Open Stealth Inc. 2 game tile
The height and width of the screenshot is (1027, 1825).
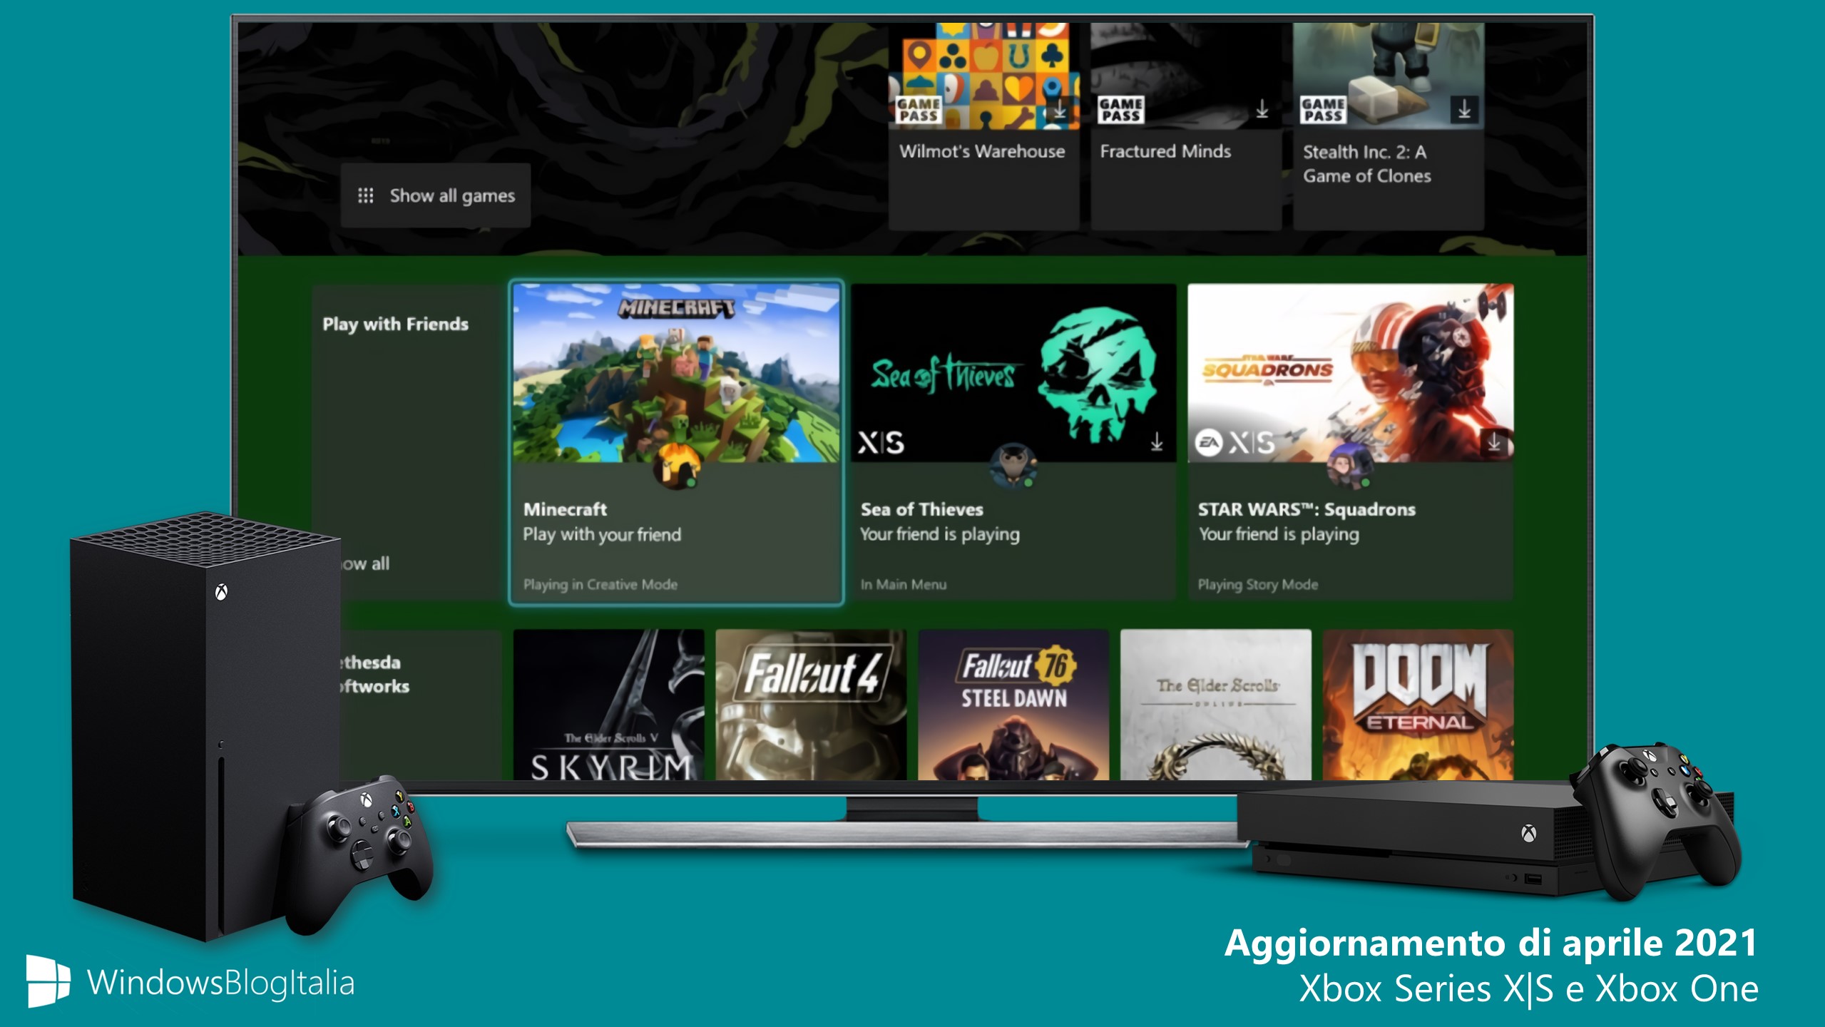pos(1389,126)
